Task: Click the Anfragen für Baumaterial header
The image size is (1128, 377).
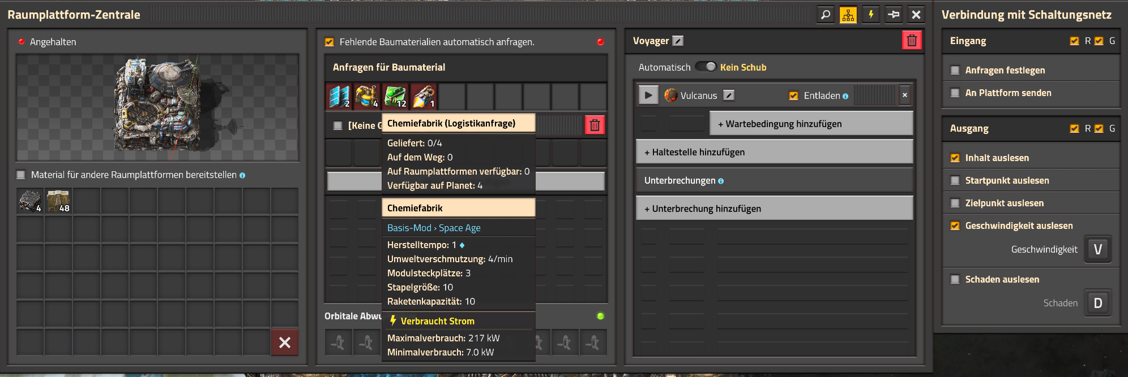Action: pos(389,67)
